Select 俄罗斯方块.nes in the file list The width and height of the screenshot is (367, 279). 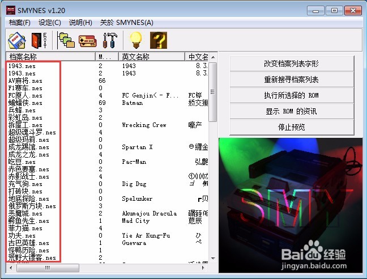coord(32,206)
